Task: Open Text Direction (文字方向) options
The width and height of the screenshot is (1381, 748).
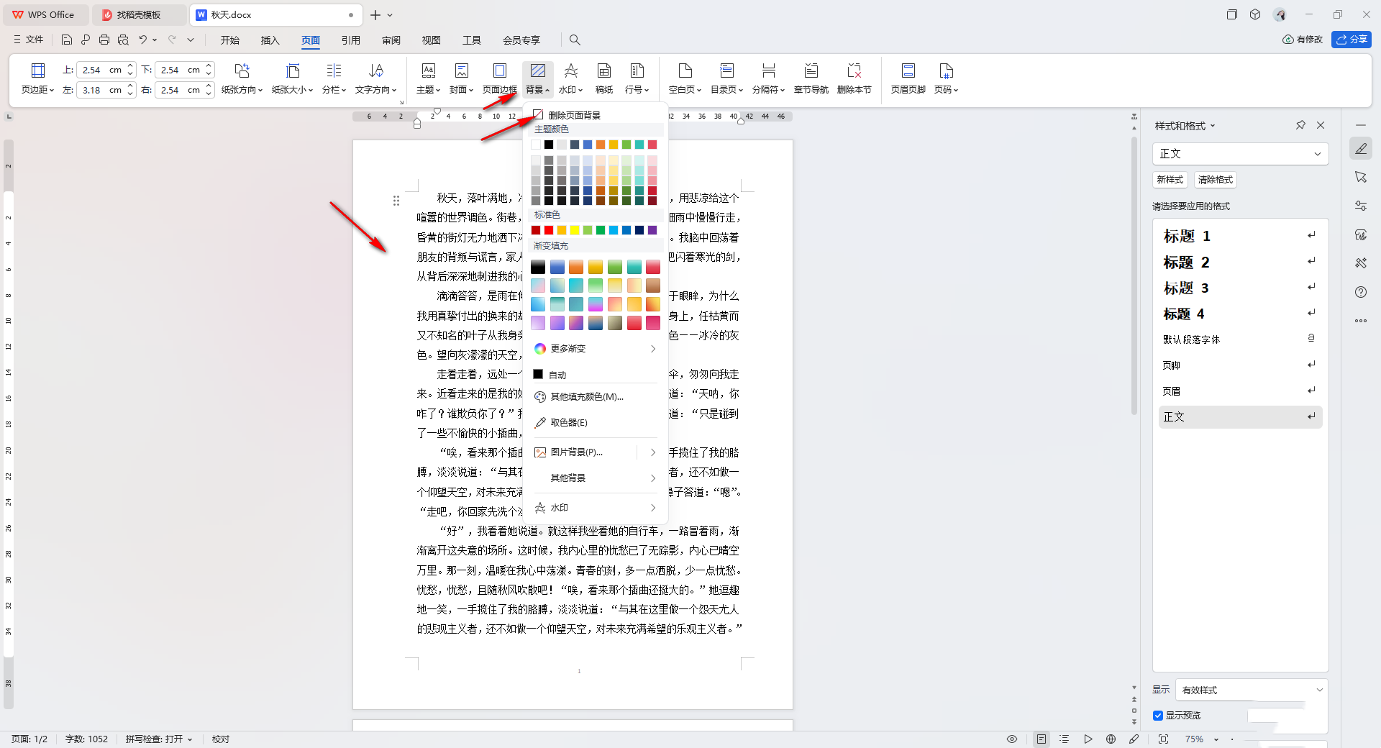Action: point(375,78)
